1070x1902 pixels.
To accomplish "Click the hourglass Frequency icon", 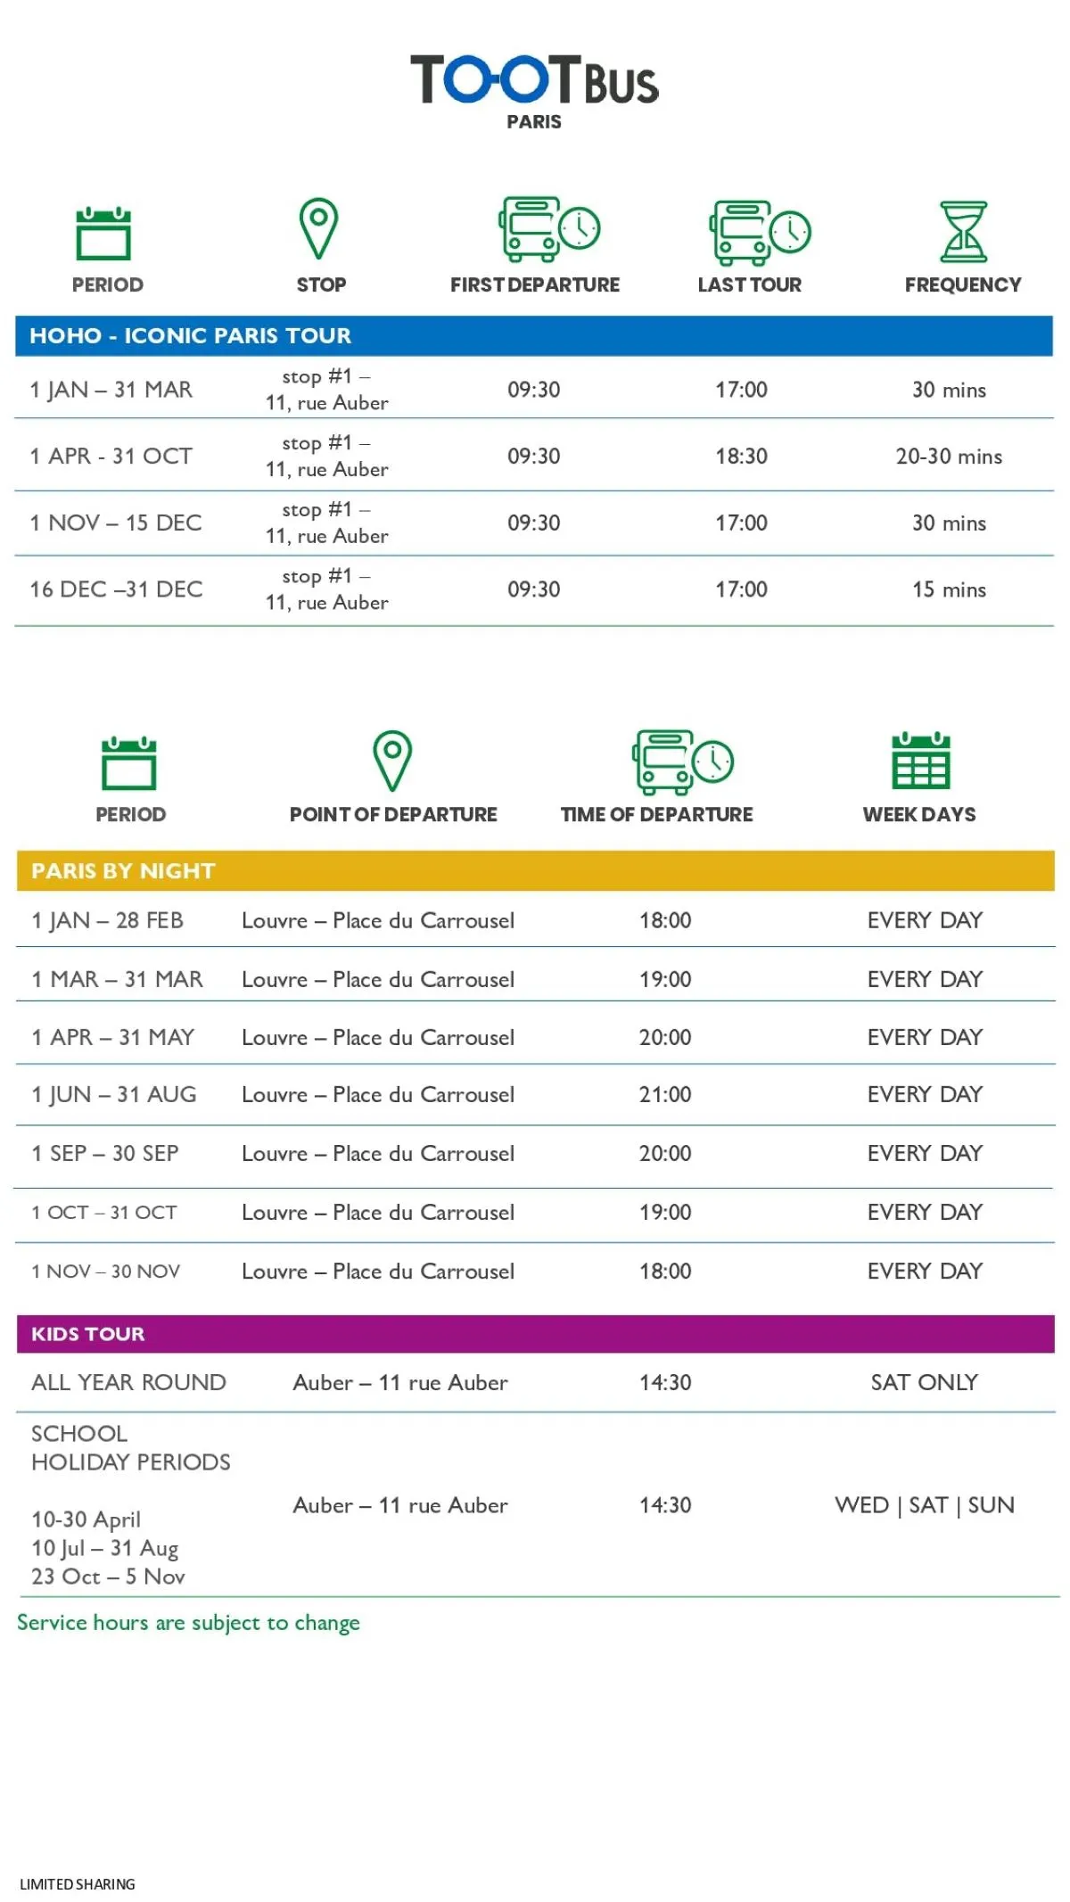I will click(964, 232).
